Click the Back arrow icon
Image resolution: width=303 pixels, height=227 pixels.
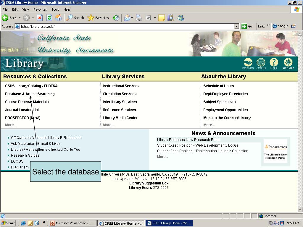pyautogui.click(x=5, y=18)
